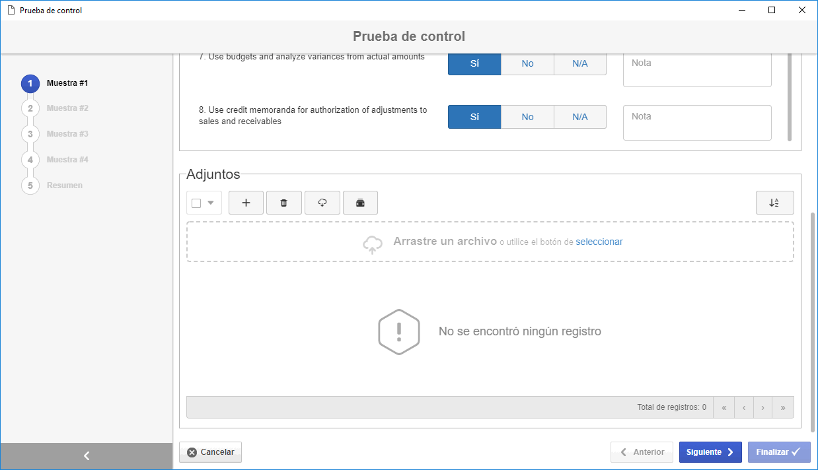The image size is (818, 470).
Task: Choose Sí for question 7 about budgets
Action: tap(474, 64)
